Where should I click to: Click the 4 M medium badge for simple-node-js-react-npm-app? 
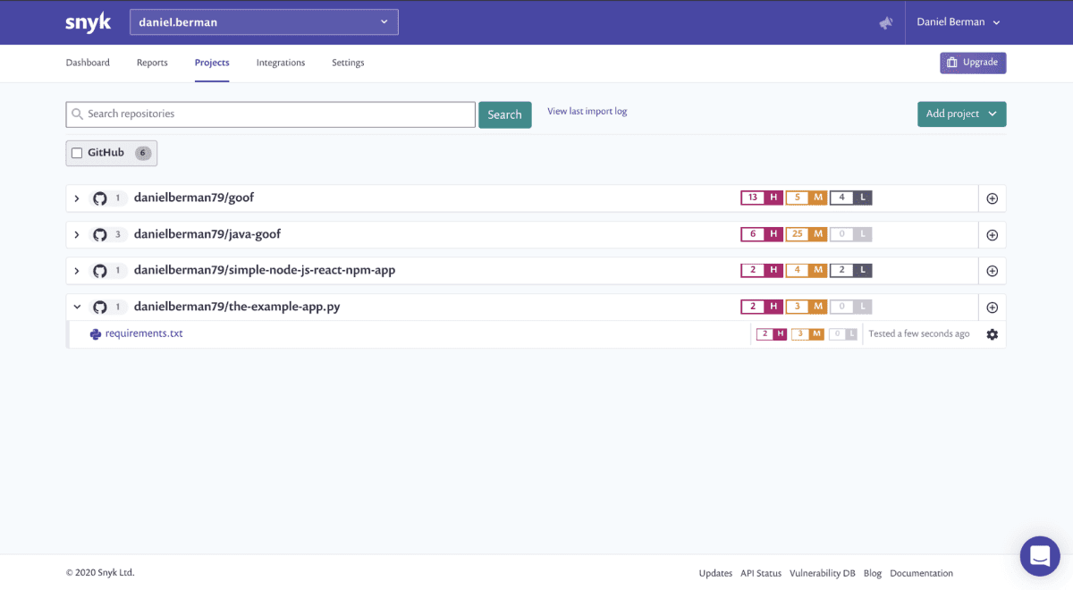[807, 270]
